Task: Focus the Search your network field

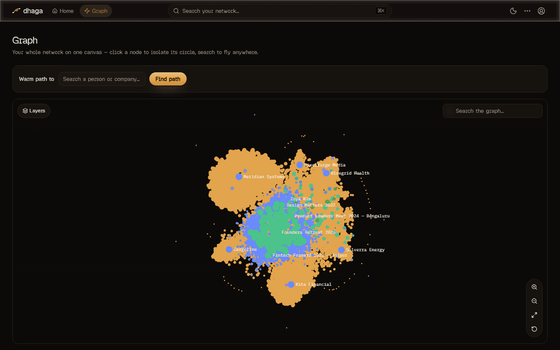Action: point(280,11)
